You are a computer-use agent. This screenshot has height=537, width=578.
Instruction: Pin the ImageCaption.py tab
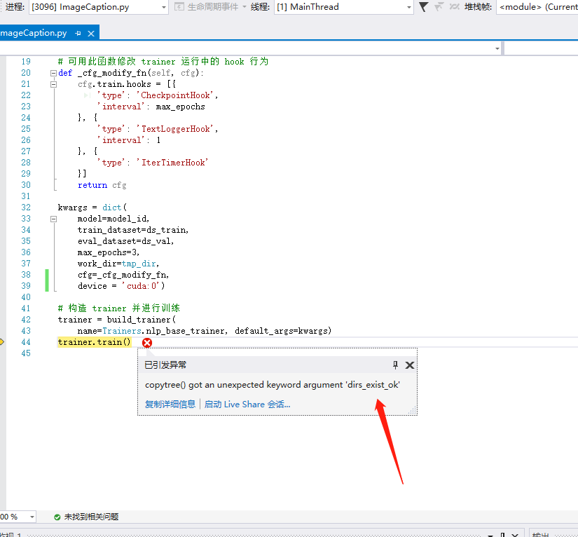78,34
